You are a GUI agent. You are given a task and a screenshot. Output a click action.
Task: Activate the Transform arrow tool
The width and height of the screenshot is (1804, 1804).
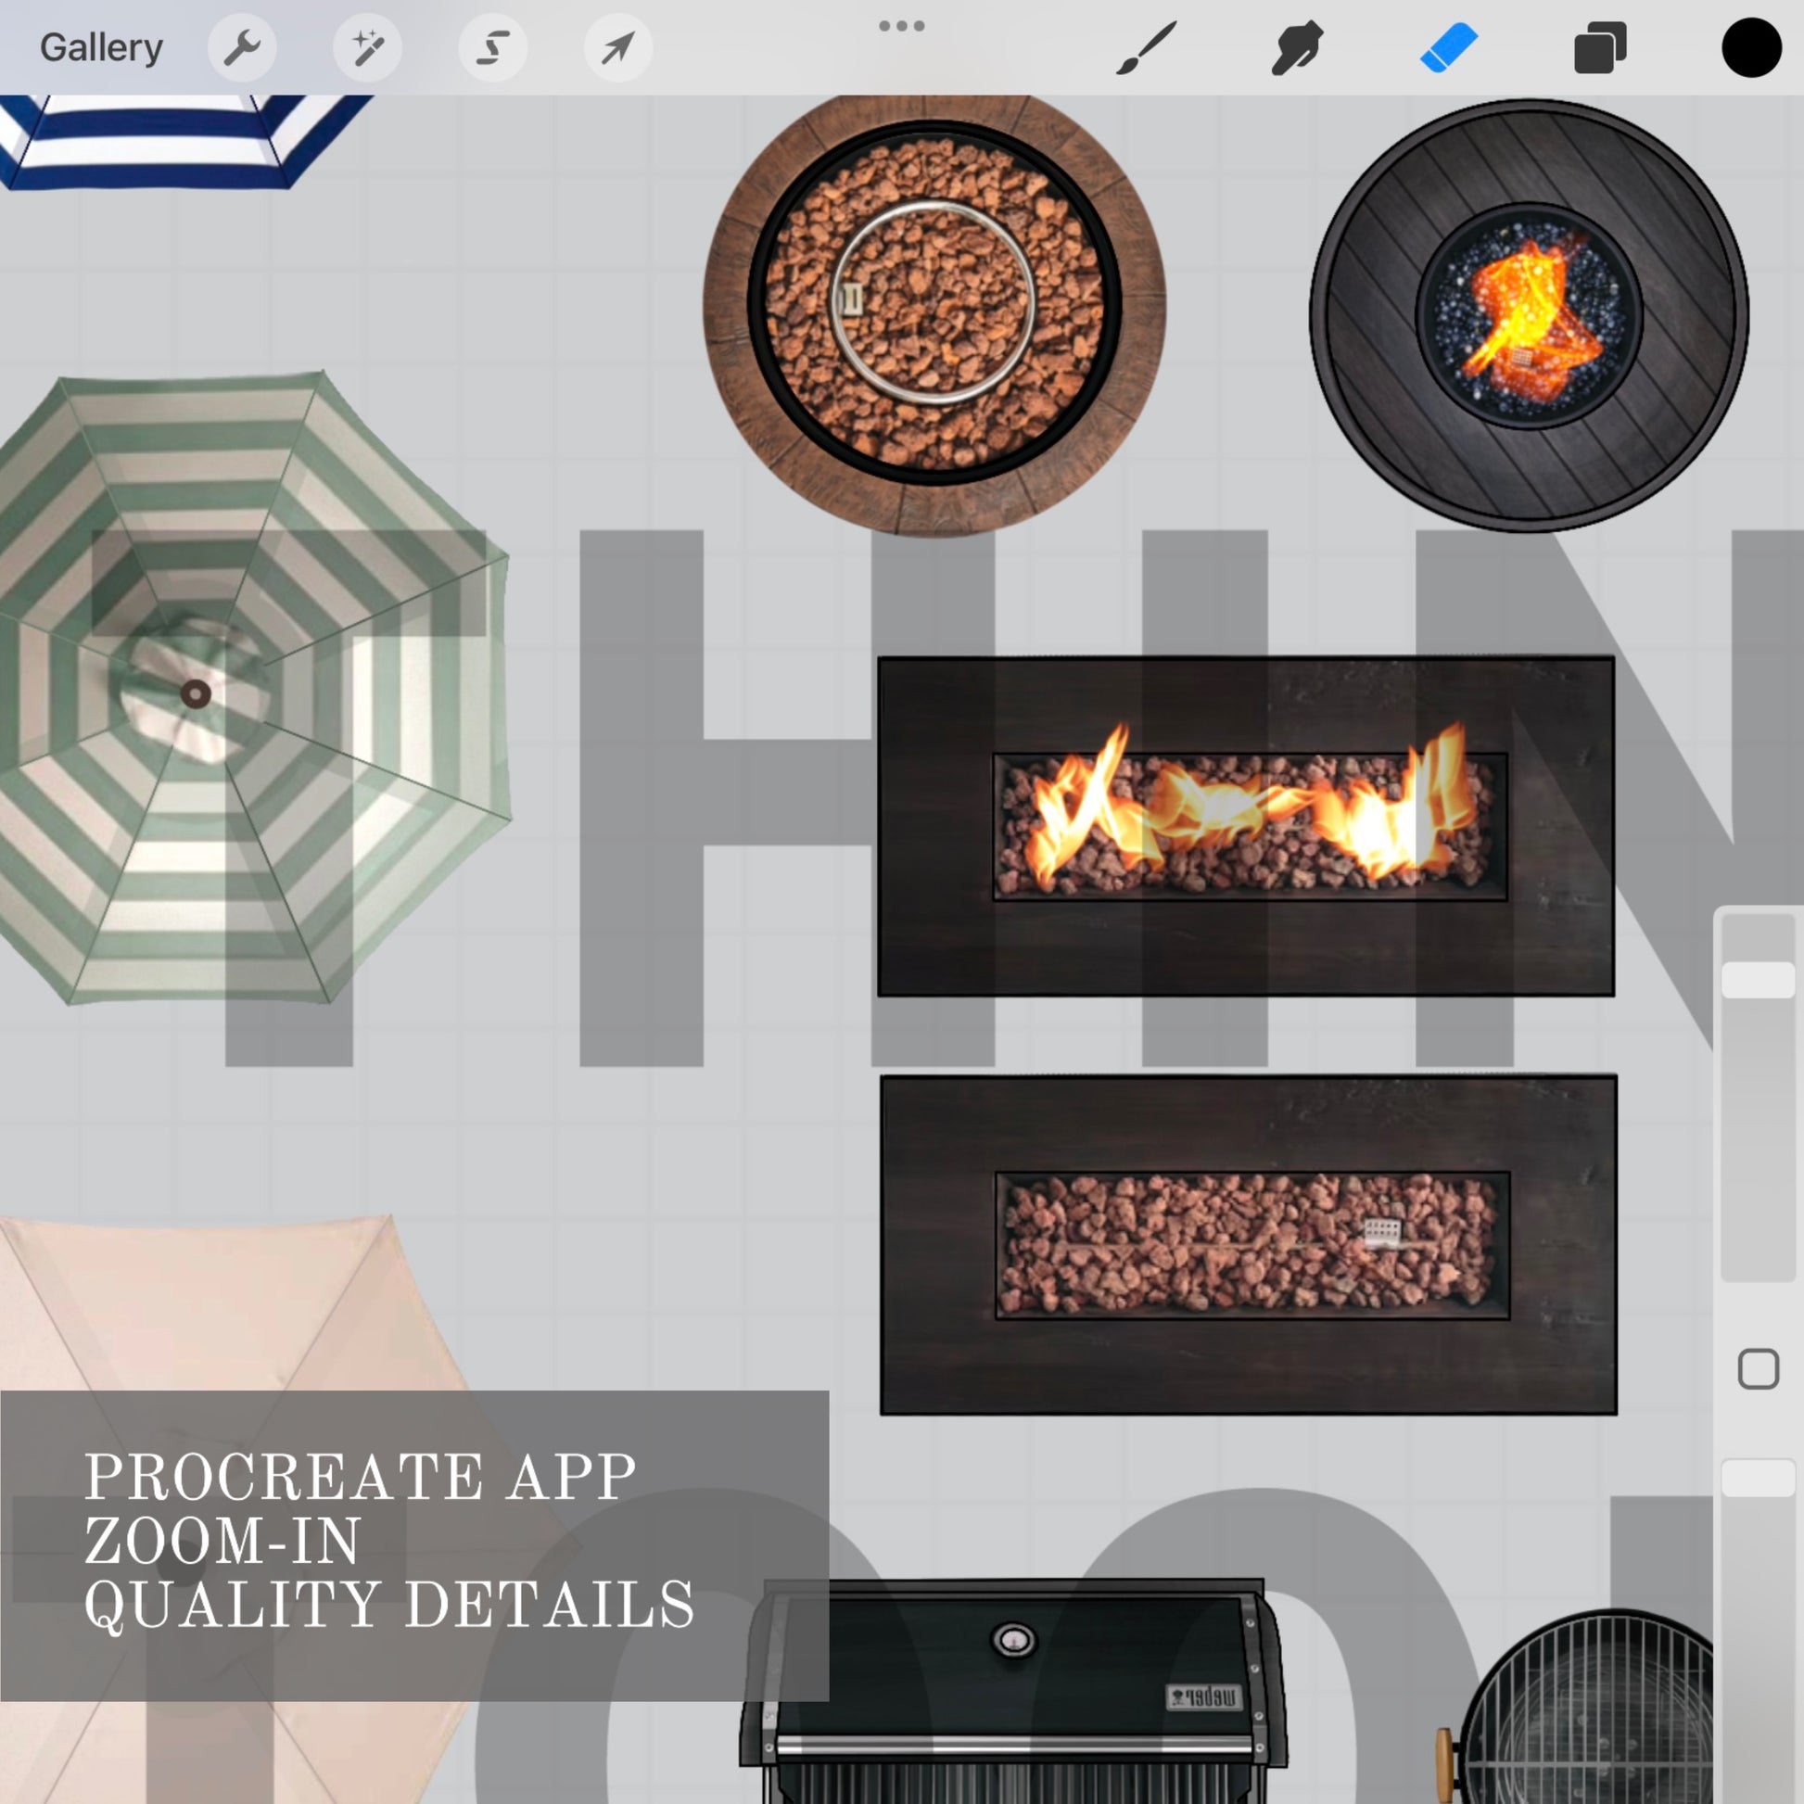[617, 47]
